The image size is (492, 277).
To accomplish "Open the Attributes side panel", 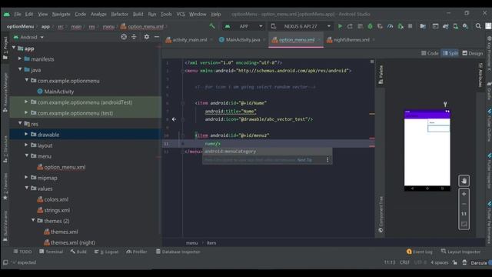I will pyautogui.click(x=480, y=75).
